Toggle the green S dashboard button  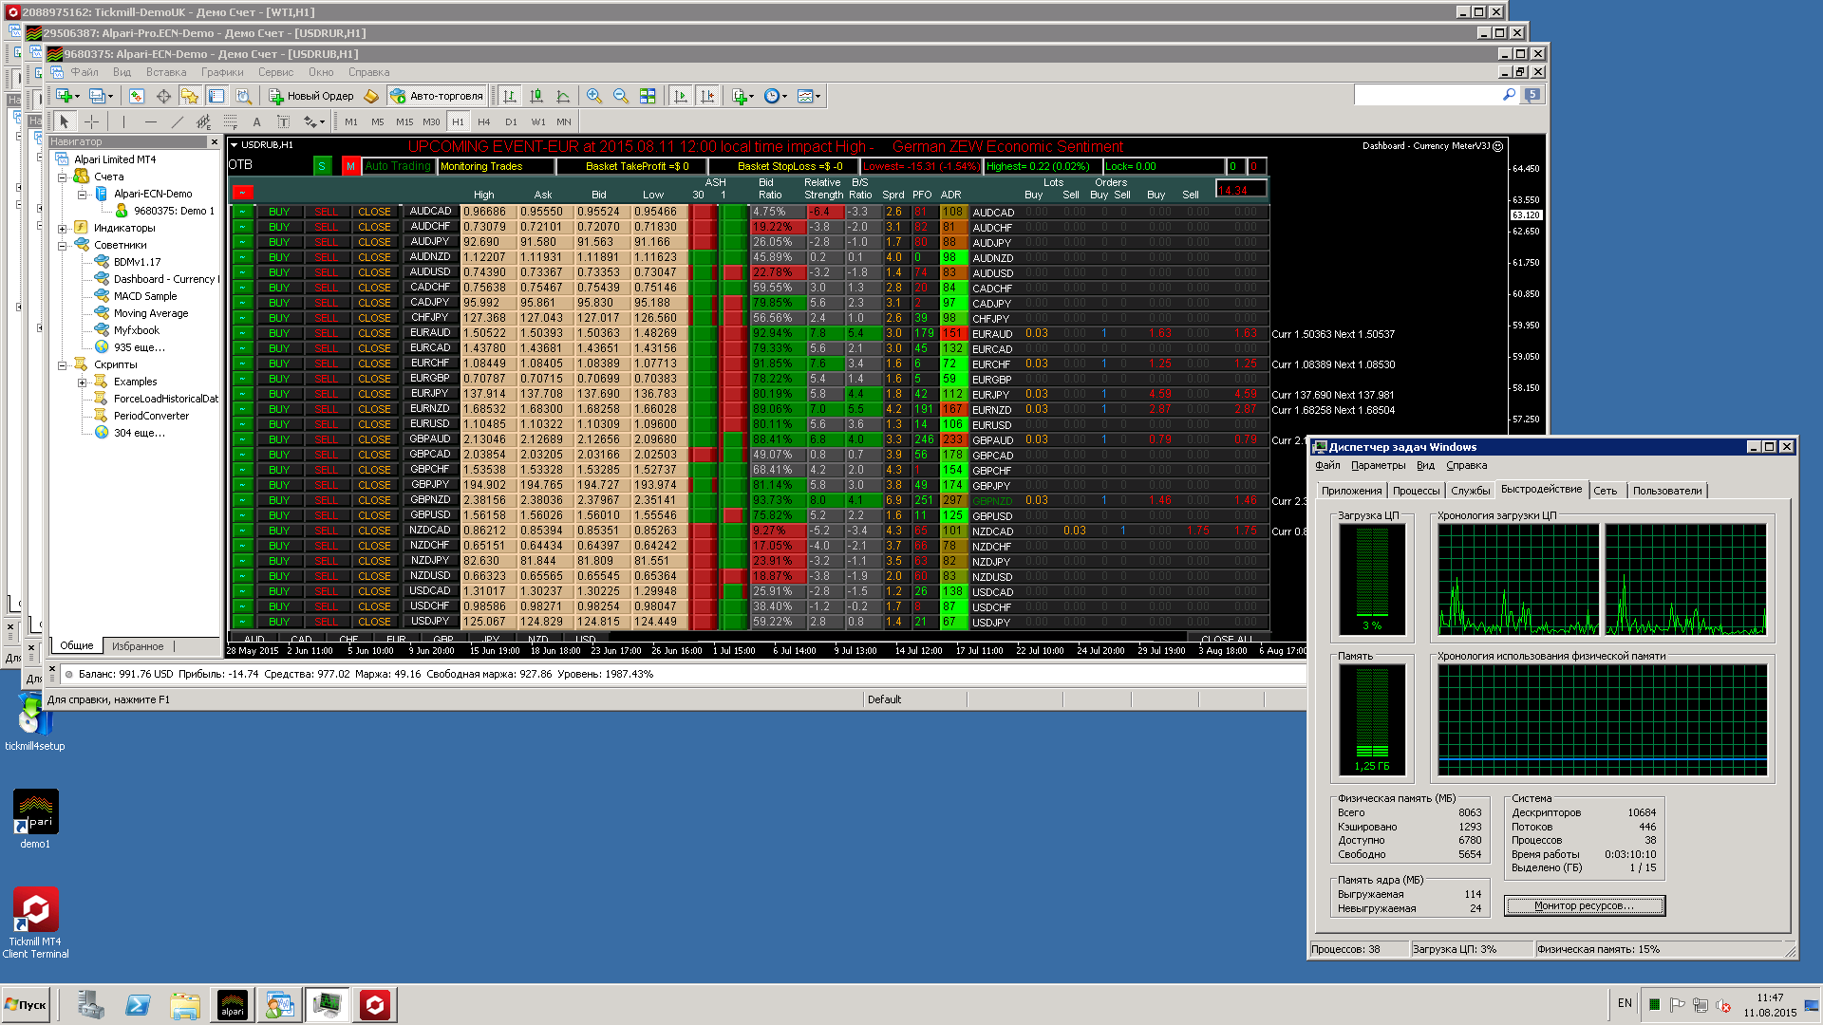pos(322,166)
